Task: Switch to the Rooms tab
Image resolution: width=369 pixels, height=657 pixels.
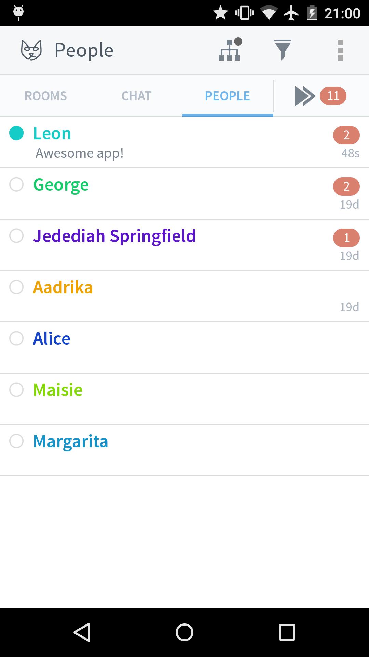Action: [x=46, y=96]
